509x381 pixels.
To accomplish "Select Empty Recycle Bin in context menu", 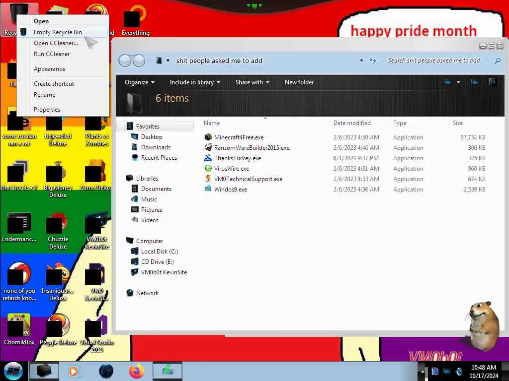I will point(63,32).
